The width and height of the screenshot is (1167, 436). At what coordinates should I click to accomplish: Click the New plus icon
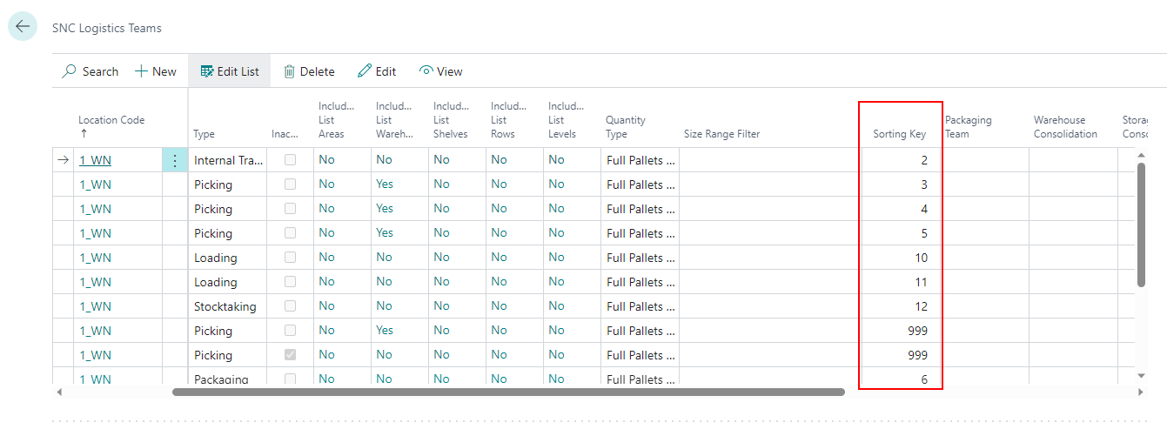pos(141,71)
